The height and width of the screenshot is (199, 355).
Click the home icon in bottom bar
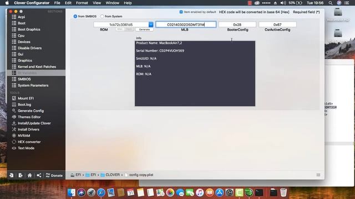pyautogui.click(x=29, y=175)
